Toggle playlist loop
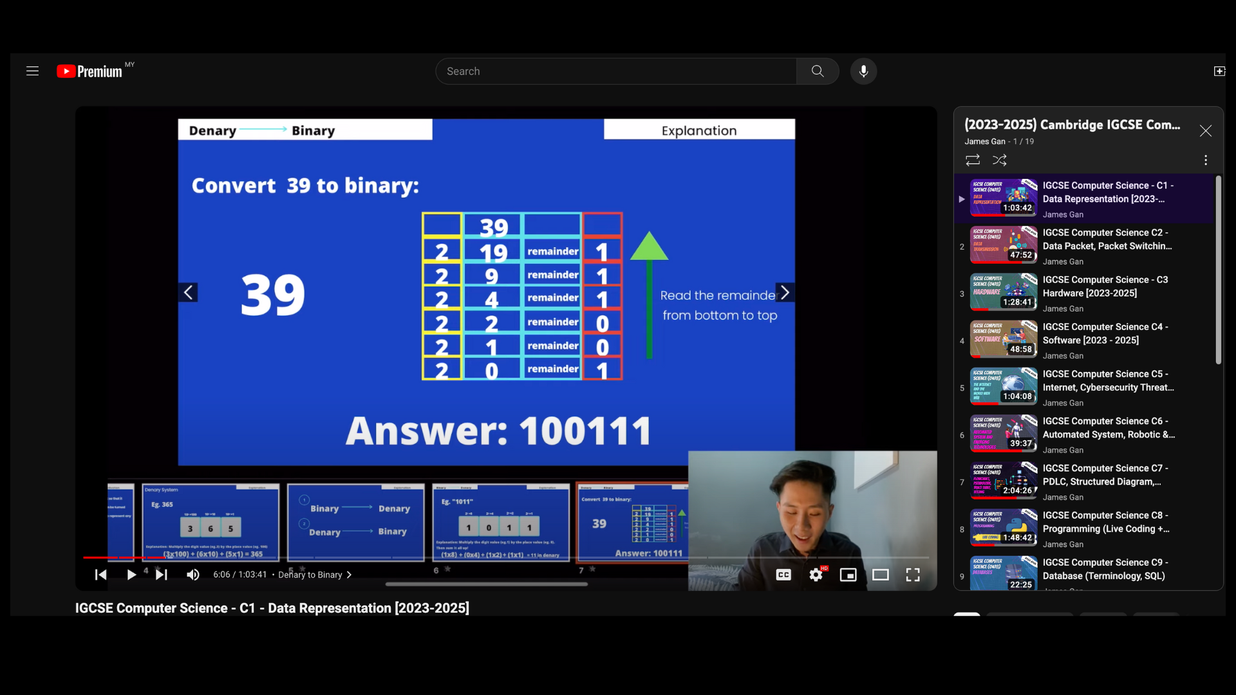Screen dimensions: 1236x695 click(973, 160)
